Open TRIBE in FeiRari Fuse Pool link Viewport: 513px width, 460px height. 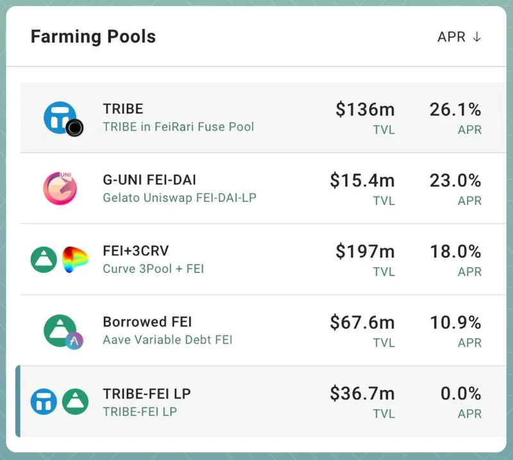point(179,127)
